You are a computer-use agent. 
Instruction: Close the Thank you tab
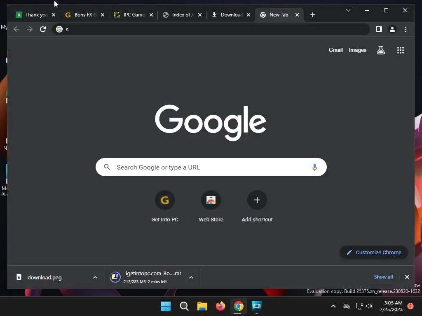[x=53, y=15]
